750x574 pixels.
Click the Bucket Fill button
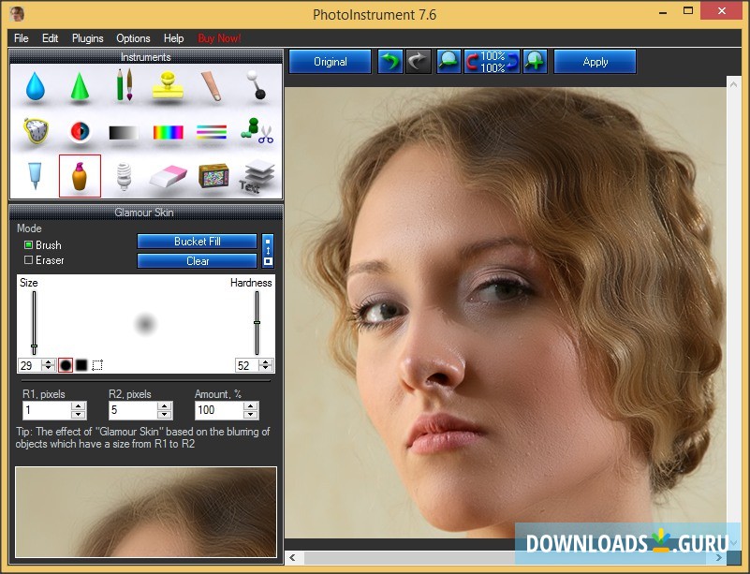197,242
